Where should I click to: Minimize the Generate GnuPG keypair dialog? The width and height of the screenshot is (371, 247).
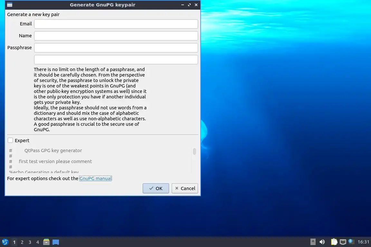coord(182,5)
